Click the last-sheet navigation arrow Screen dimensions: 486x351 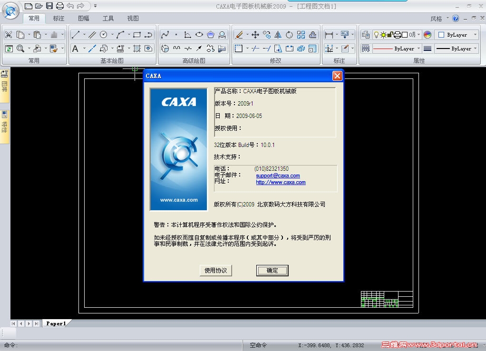click(37, 323)
